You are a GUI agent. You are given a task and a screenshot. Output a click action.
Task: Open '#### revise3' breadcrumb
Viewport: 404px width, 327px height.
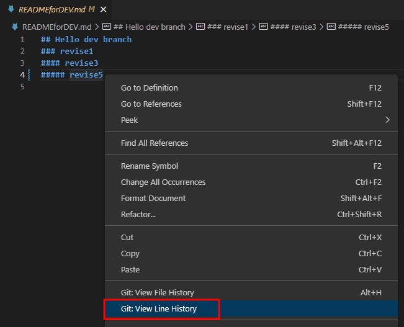(293, 27)
